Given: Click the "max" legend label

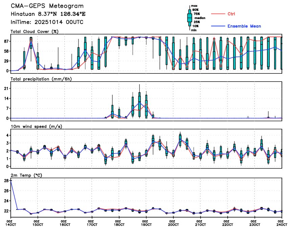Looking at the screenshot, I should [194, 6].
